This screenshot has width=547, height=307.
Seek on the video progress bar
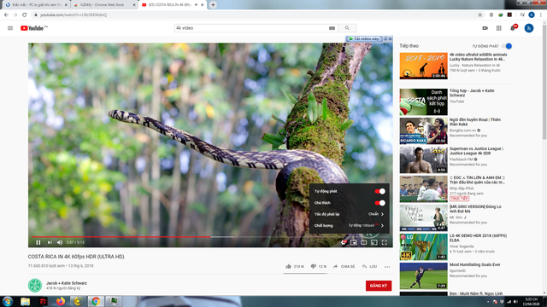point(210,237)
